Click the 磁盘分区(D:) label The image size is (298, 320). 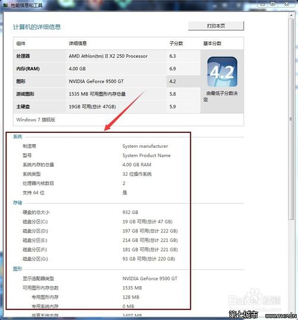click(x=35, y=231)
